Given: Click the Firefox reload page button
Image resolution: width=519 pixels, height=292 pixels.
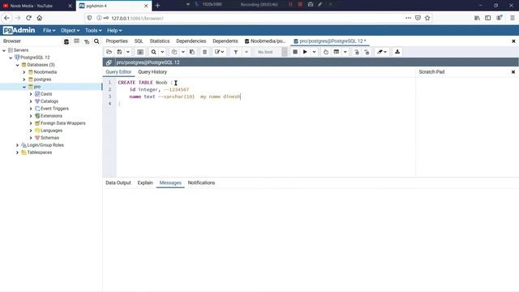Looking at the screenshot, I should [29, 18].
